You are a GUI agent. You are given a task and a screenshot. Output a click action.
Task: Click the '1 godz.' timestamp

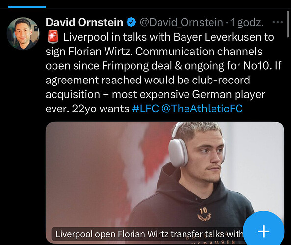tap(247, 23)
